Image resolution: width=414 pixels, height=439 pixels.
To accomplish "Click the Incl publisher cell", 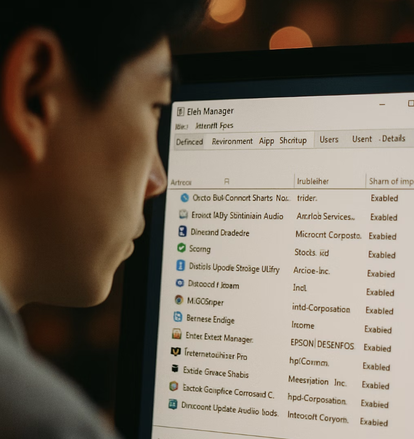I will click(300, 287).
